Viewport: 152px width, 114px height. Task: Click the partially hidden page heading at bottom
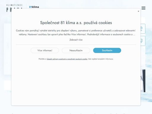coord(68,113)
